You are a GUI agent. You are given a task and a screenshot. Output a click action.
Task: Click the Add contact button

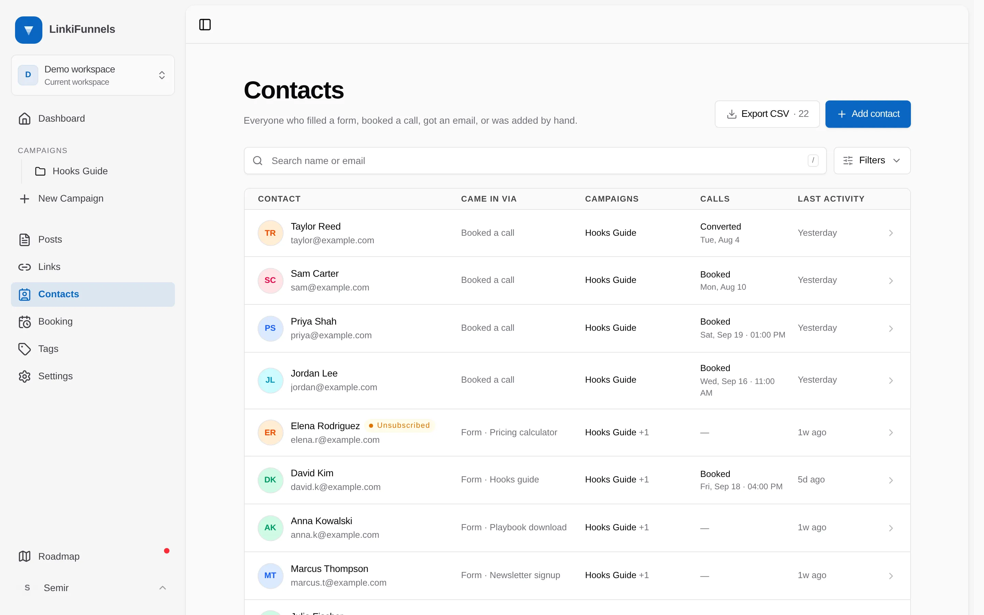click(868, 114)
